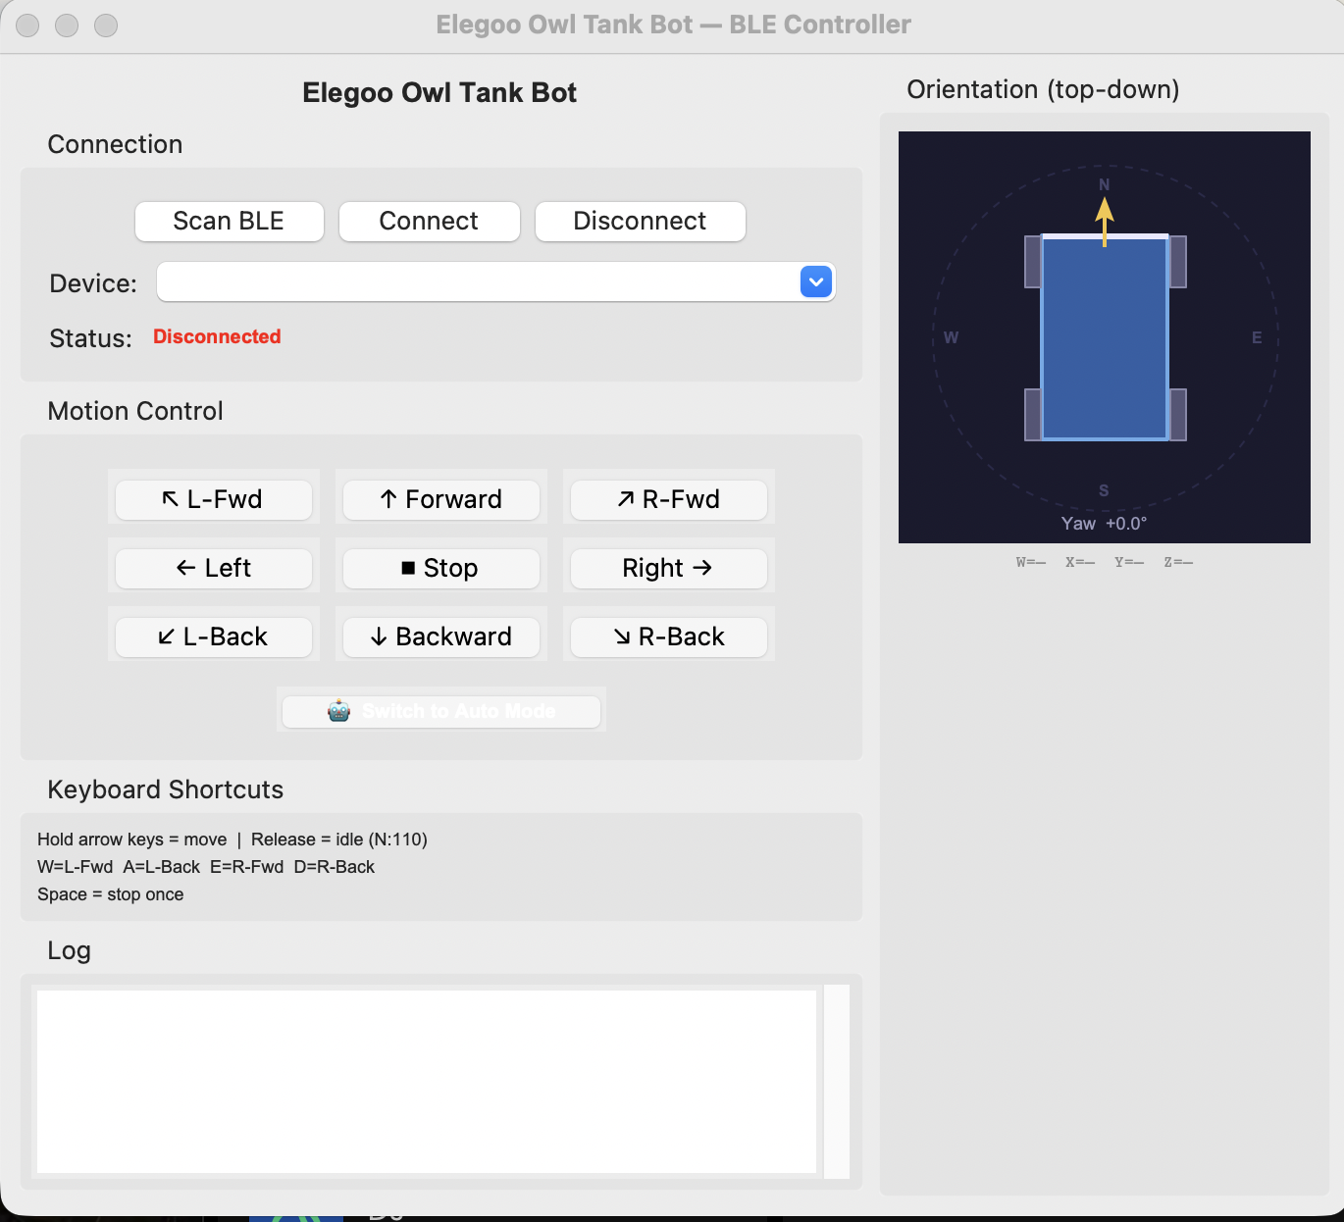Click the Yaw +0.0° readout
This screenshot has width=1344, height=1222.
[x=1104, y=524]
